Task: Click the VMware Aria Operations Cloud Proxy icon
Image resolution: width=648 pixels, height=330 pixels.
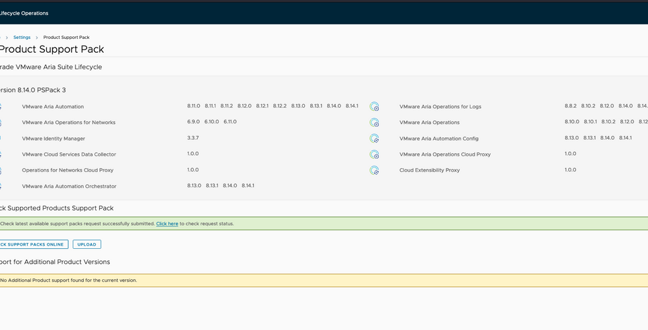Action: 374,154
